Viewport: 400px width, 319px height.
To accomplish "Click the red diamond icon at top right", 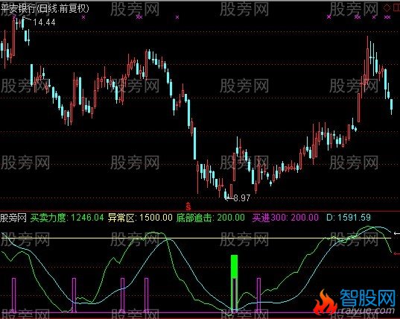I will click(387, 8).
